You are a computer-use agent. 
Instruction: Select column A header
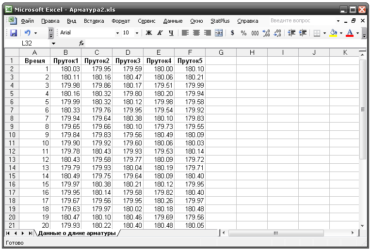[x=34, y=52]
